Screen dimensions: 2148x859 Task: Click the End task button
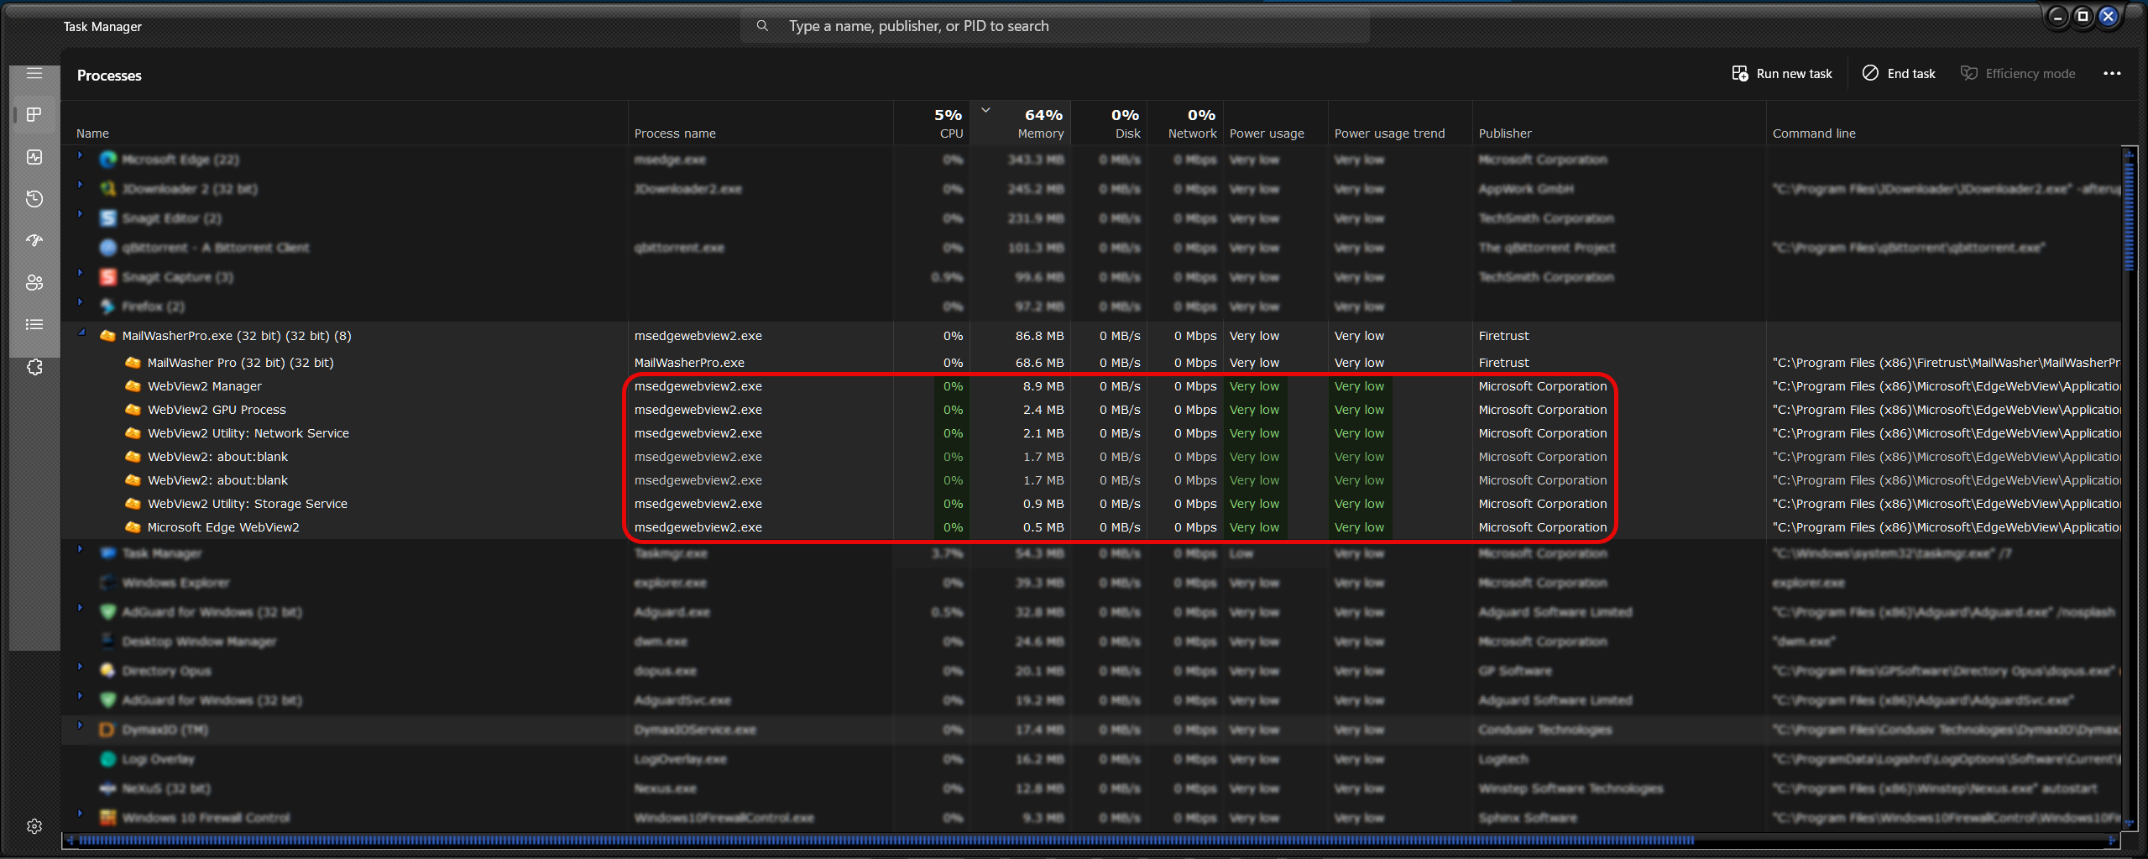coord(1900,74)
